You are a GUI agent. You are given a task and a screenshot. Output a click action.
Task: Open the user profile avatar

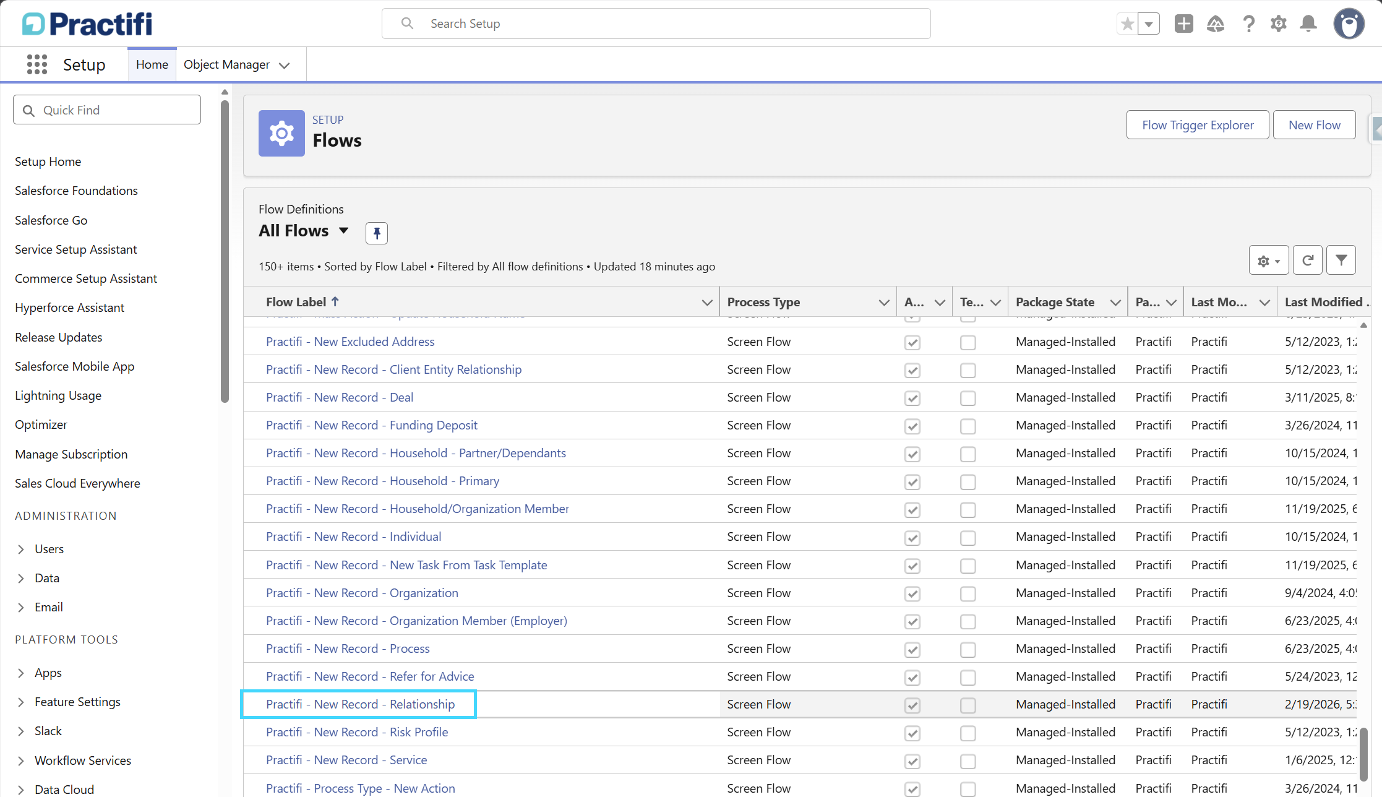(x=1349, y=24)
